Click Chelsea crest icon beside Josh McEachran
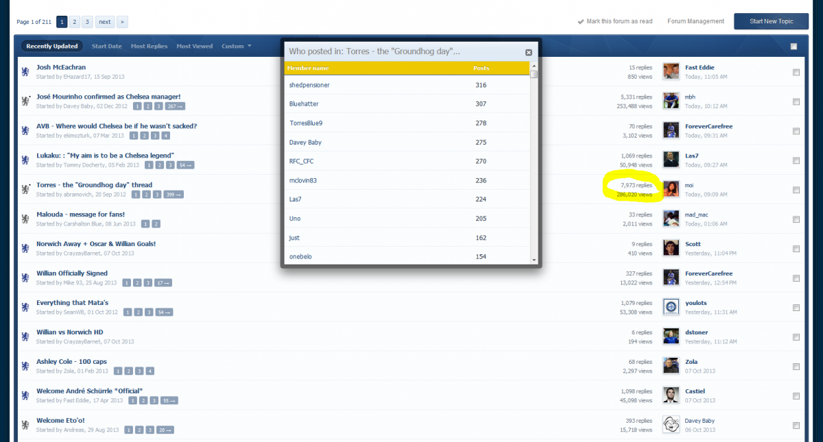 tap(25, 71)
